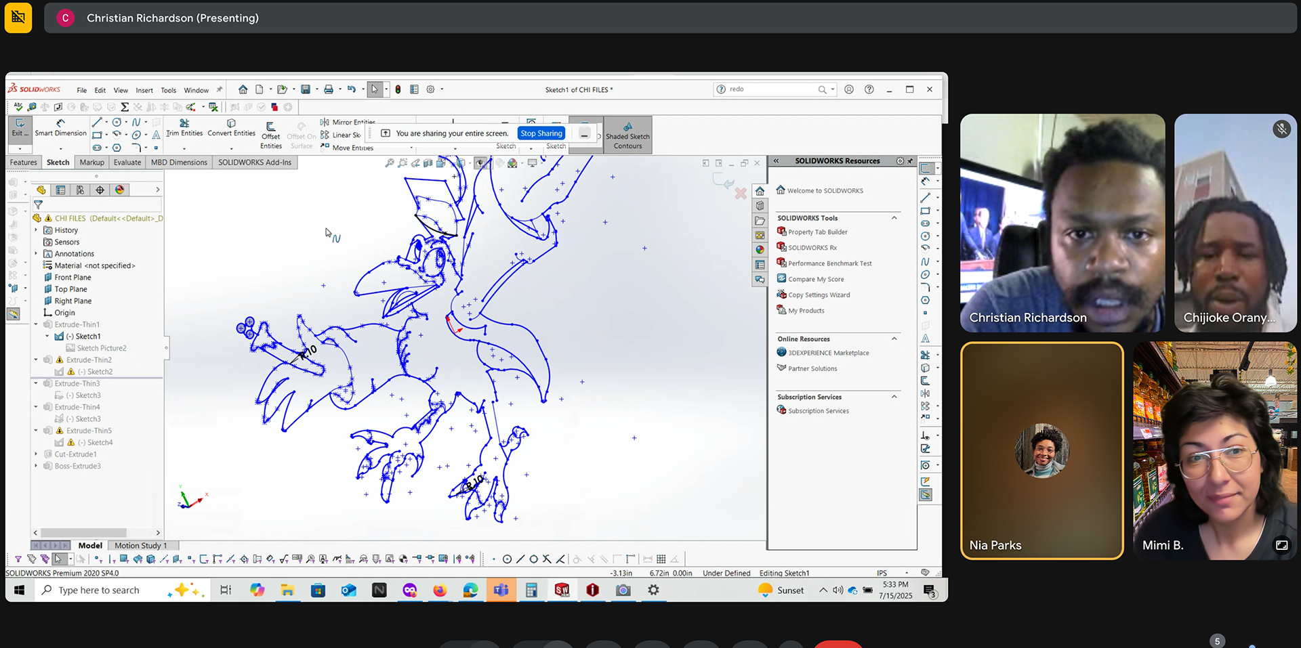Image resolution: width=1301 pixels, height=648 pixels.
Task: Select the Corner Rectangle tool in ribbon
Action: click(x=97, y=135)
